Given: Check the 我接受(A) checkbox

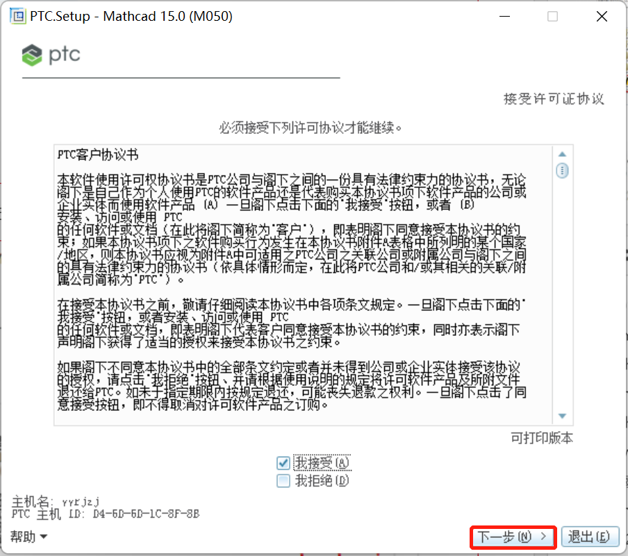Looking at the screenshot, I should tap(283, 463).
